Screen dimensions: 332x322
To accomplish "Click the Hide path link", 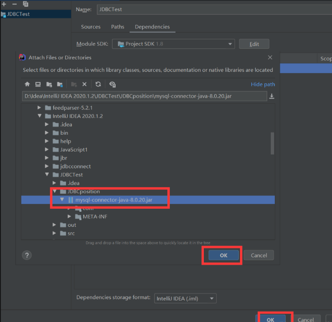I will 263,84.
